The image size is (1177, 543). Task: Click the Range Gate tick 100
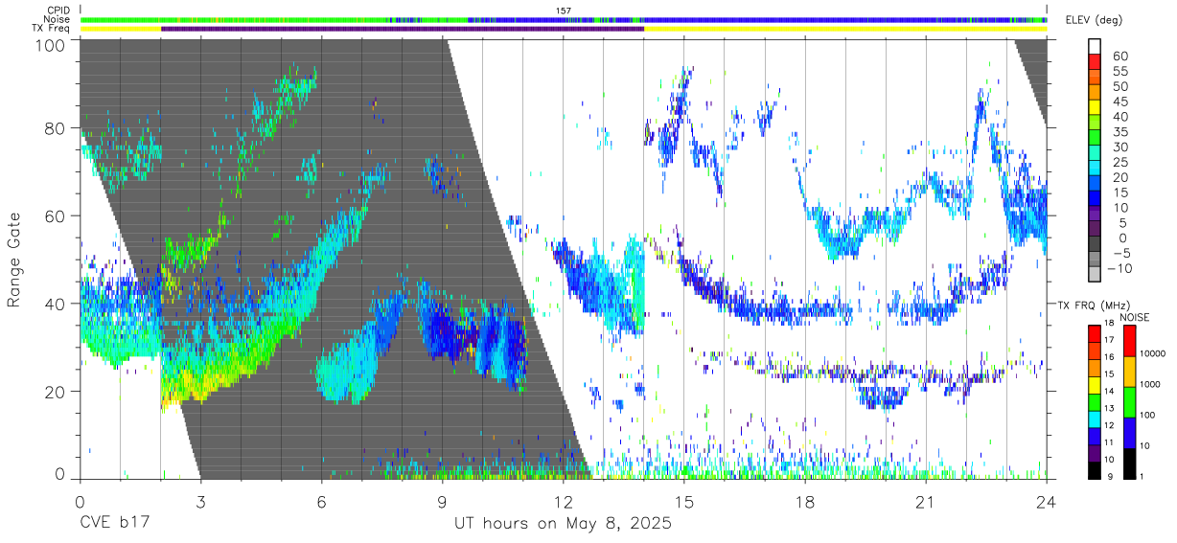(51, 45)
